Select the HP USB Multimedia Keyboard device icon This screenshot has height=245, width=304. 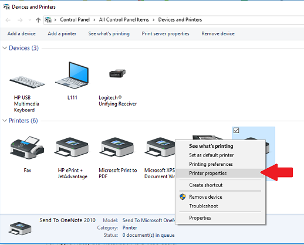27,82
